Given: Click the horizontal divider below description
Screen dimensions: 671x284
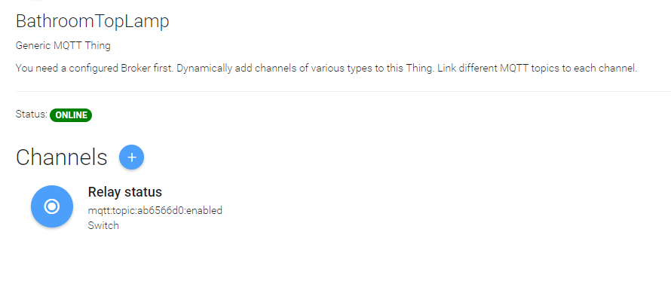Looking at the screenshot, I should [343, 91].
